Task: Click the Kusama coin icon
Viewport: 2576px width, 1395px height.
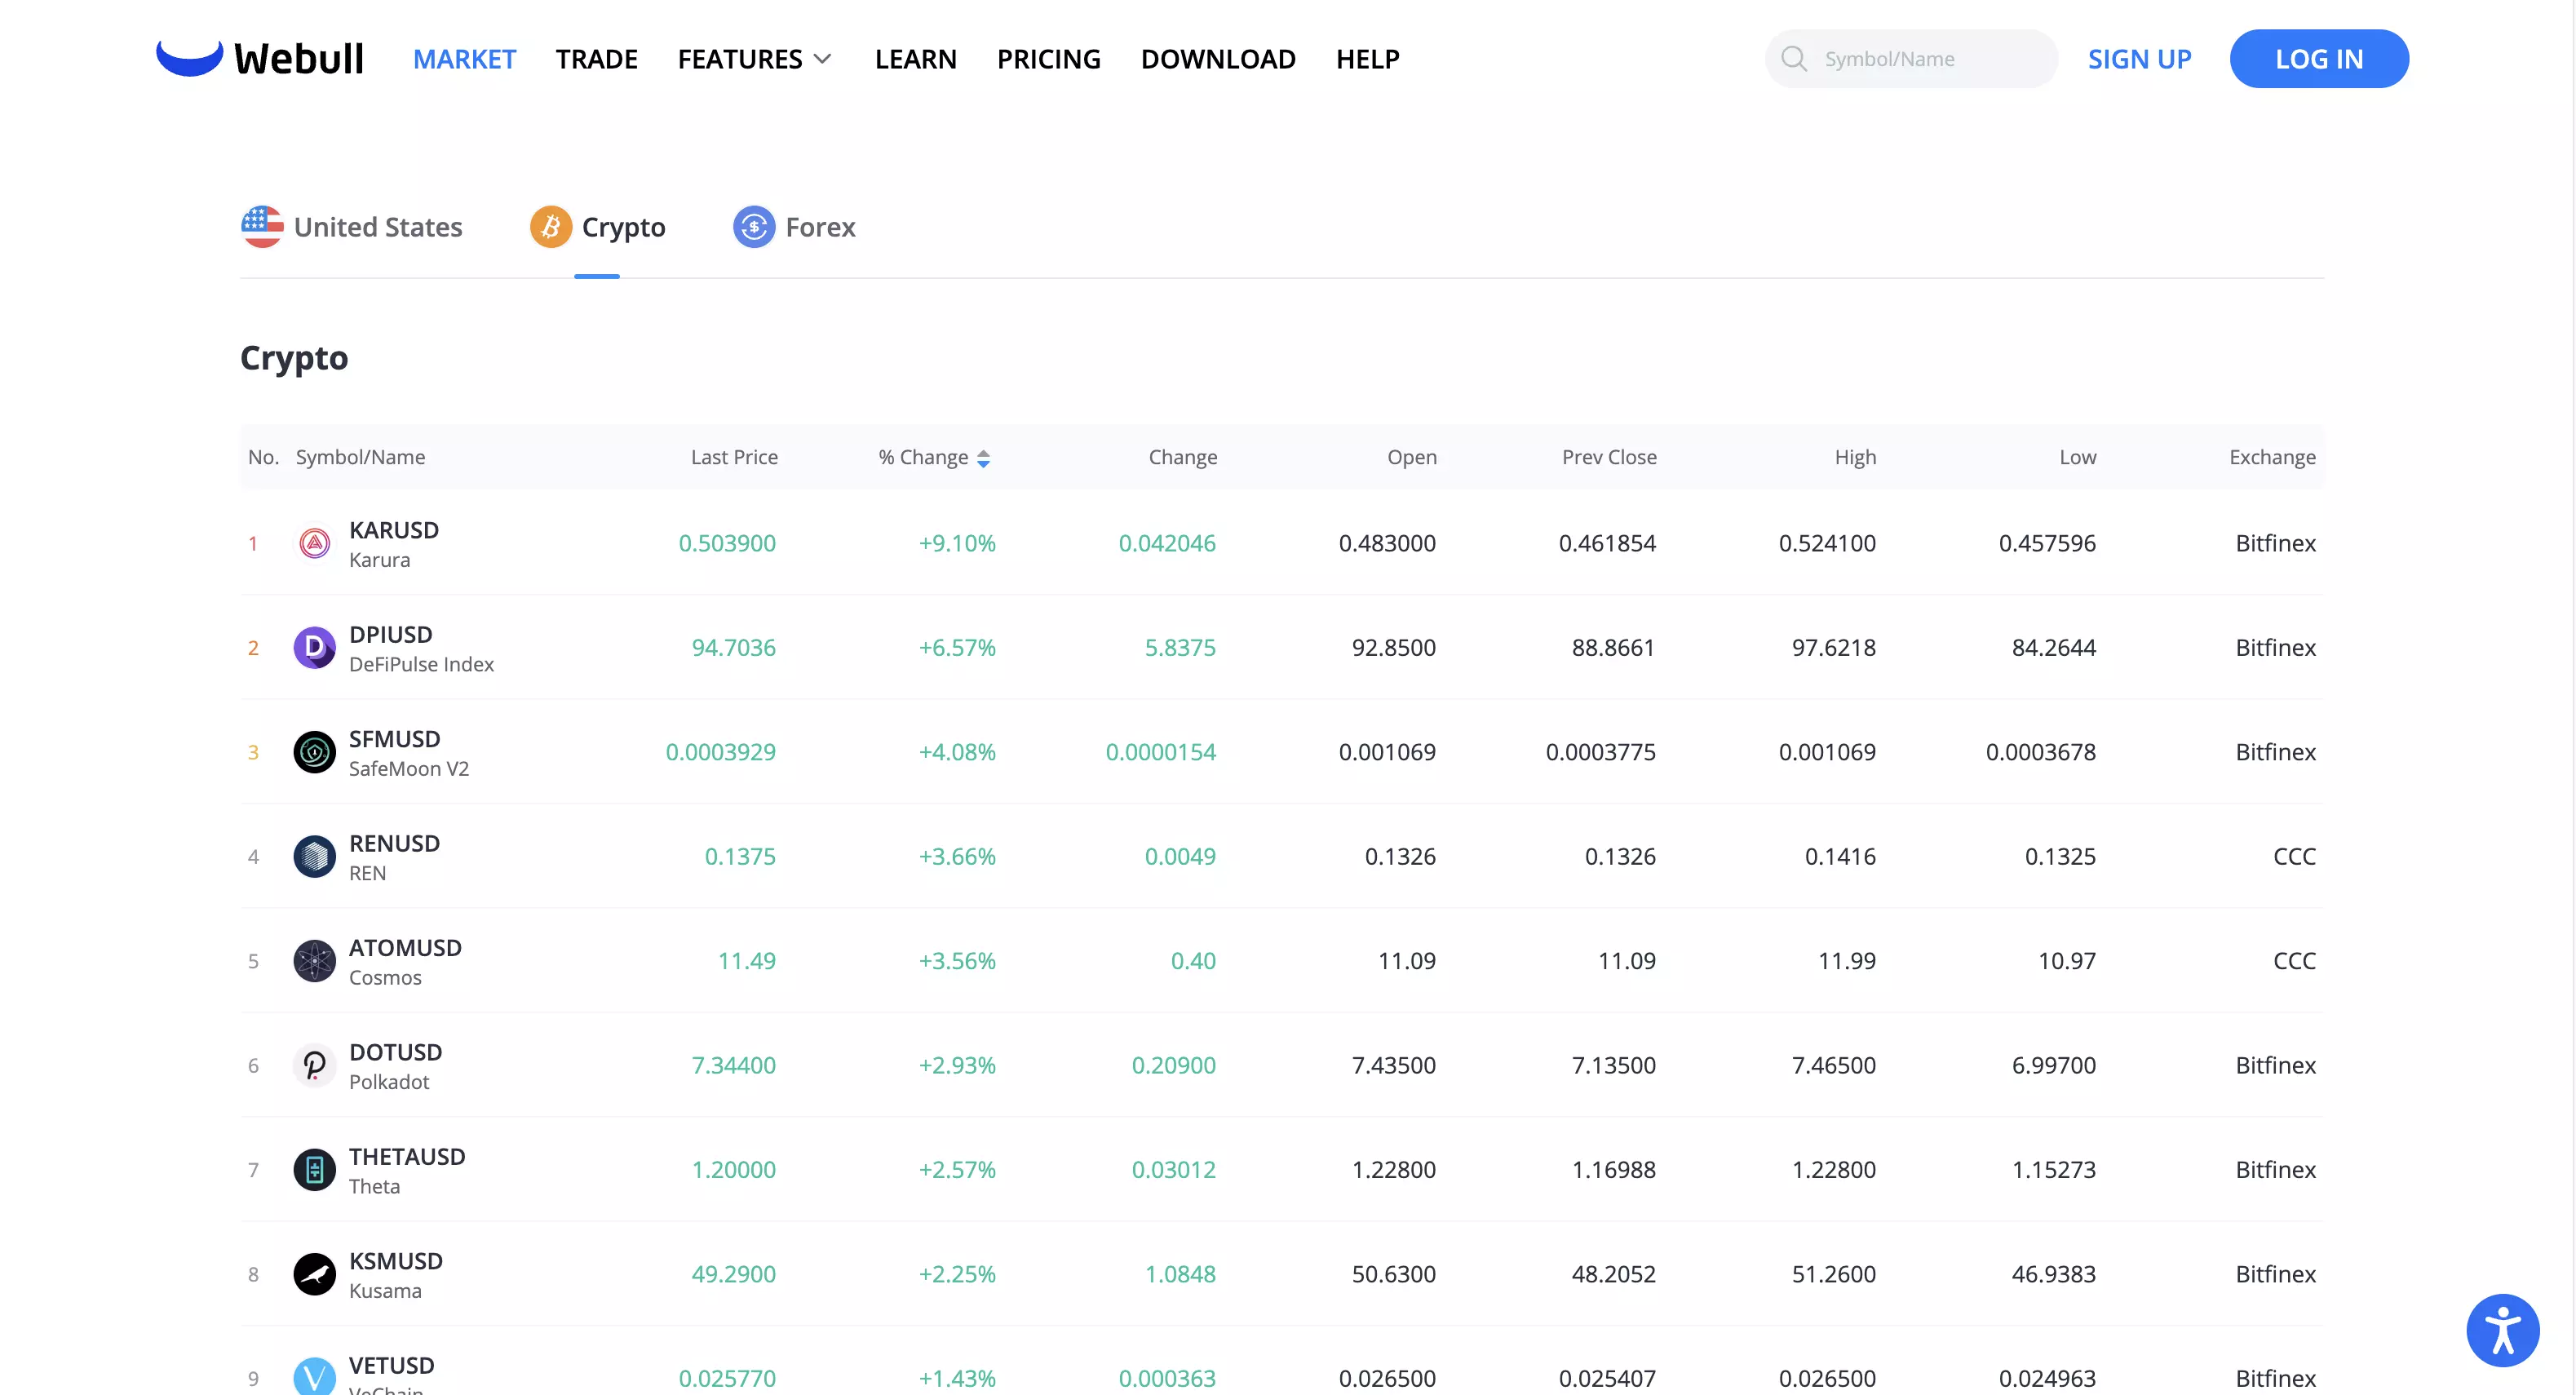Action: click(x=314, y=1275)
